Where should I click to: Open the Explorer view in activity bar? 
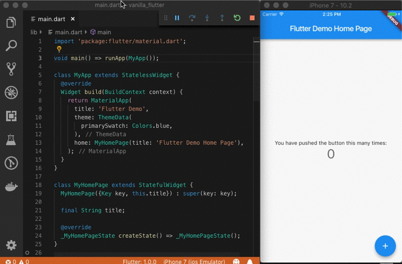[11, 23]
